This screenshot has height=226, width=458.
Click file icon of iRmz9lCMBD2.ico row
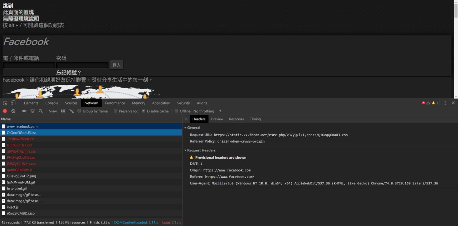[x=4, y=213]
